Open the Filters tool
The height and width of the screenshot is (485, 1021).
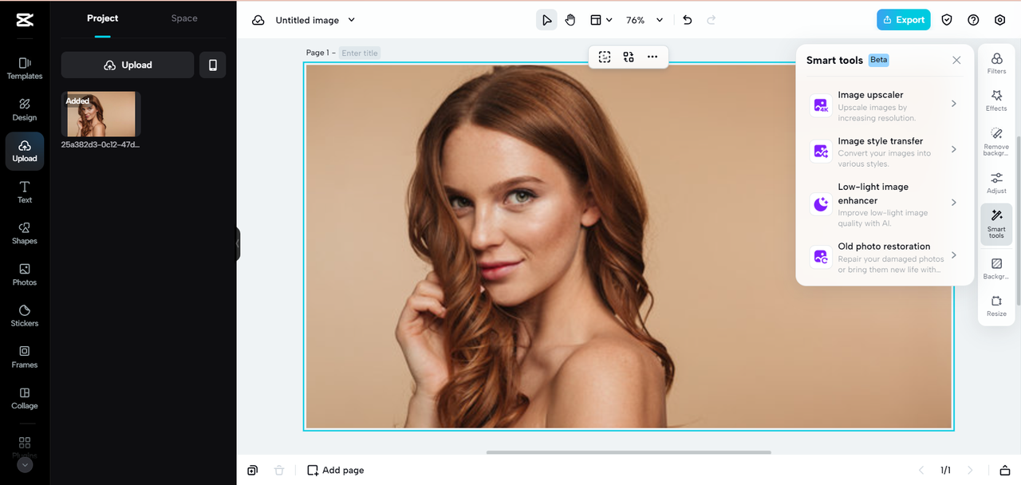click(996, 63)
